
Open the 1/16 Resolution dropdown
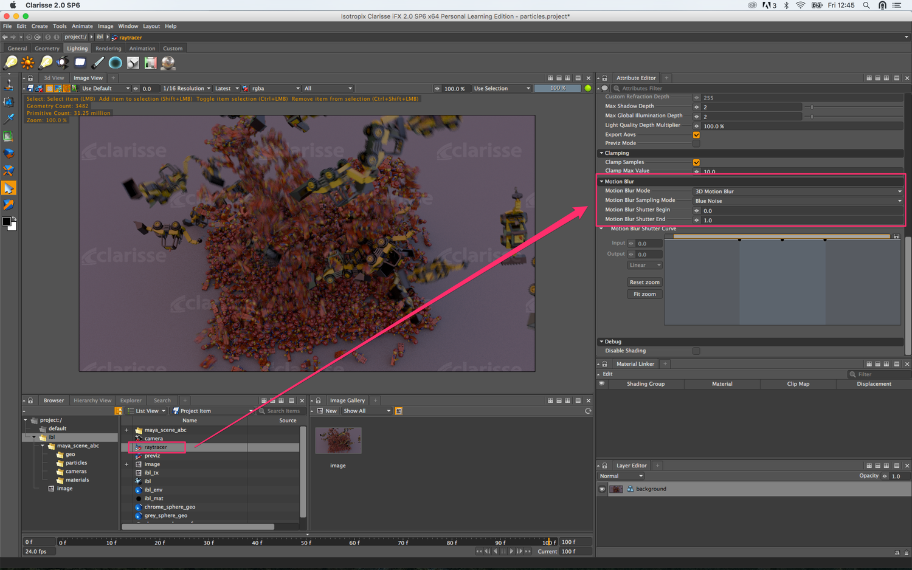[187, 89]
